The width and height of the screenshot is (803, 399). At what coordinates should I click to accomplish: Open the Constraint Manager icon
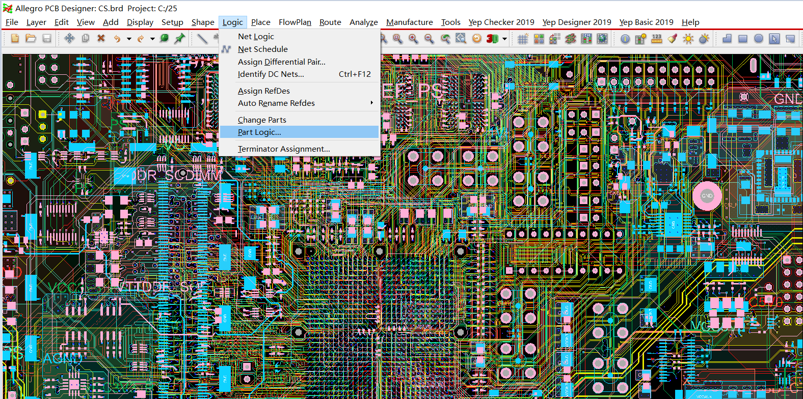click(586, 39)
